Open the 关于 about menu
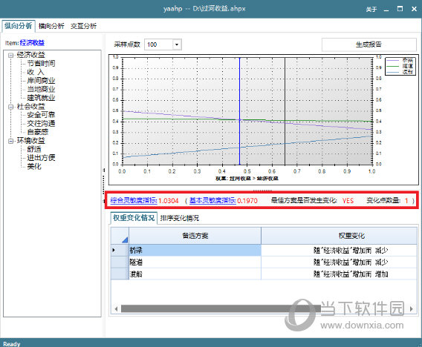Viewport: 422px width, 347px height. tap(371, 9)
